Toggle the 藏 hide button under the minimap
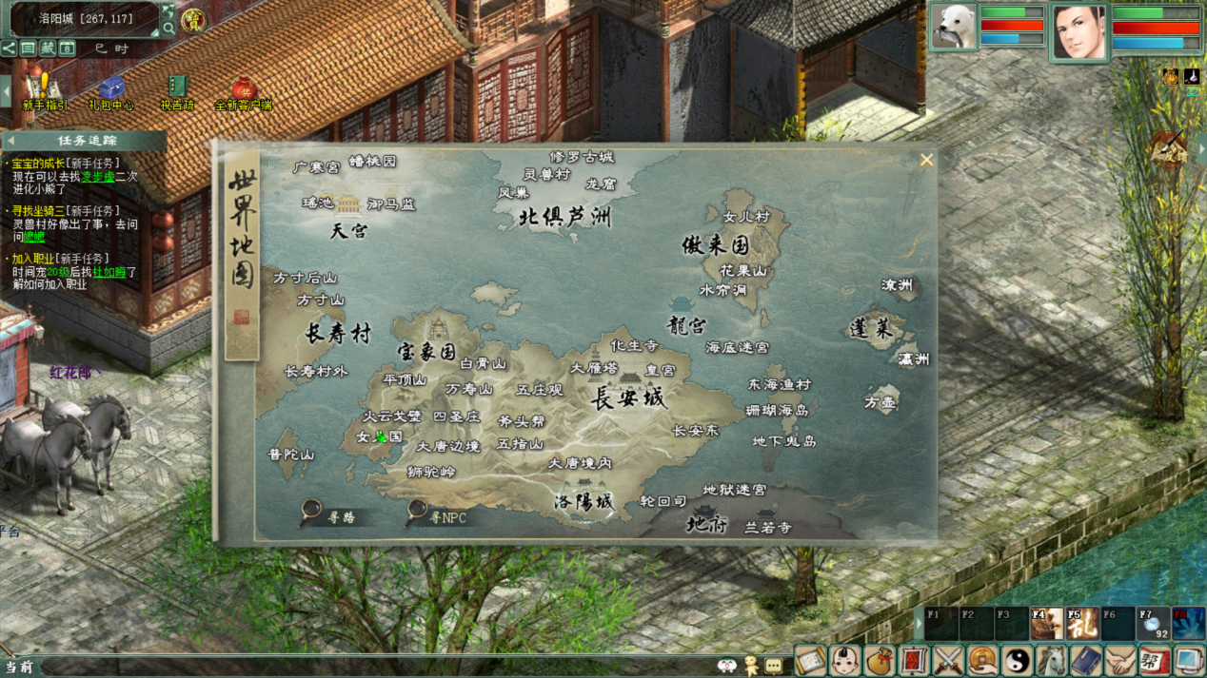 point(48,48)
